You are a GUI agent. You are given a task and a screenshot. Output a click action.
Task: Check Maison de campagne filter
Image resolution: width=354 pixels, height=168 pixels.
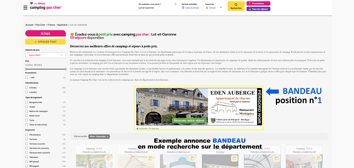pyautogui.click(x=27, y=111)
